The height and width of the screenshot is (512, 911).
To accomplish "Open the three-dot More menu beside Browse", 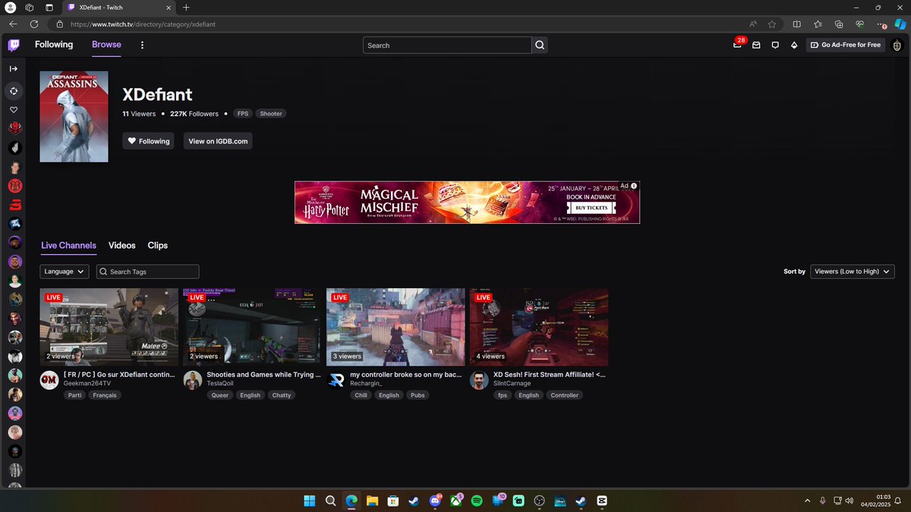I will pos(142,46).
